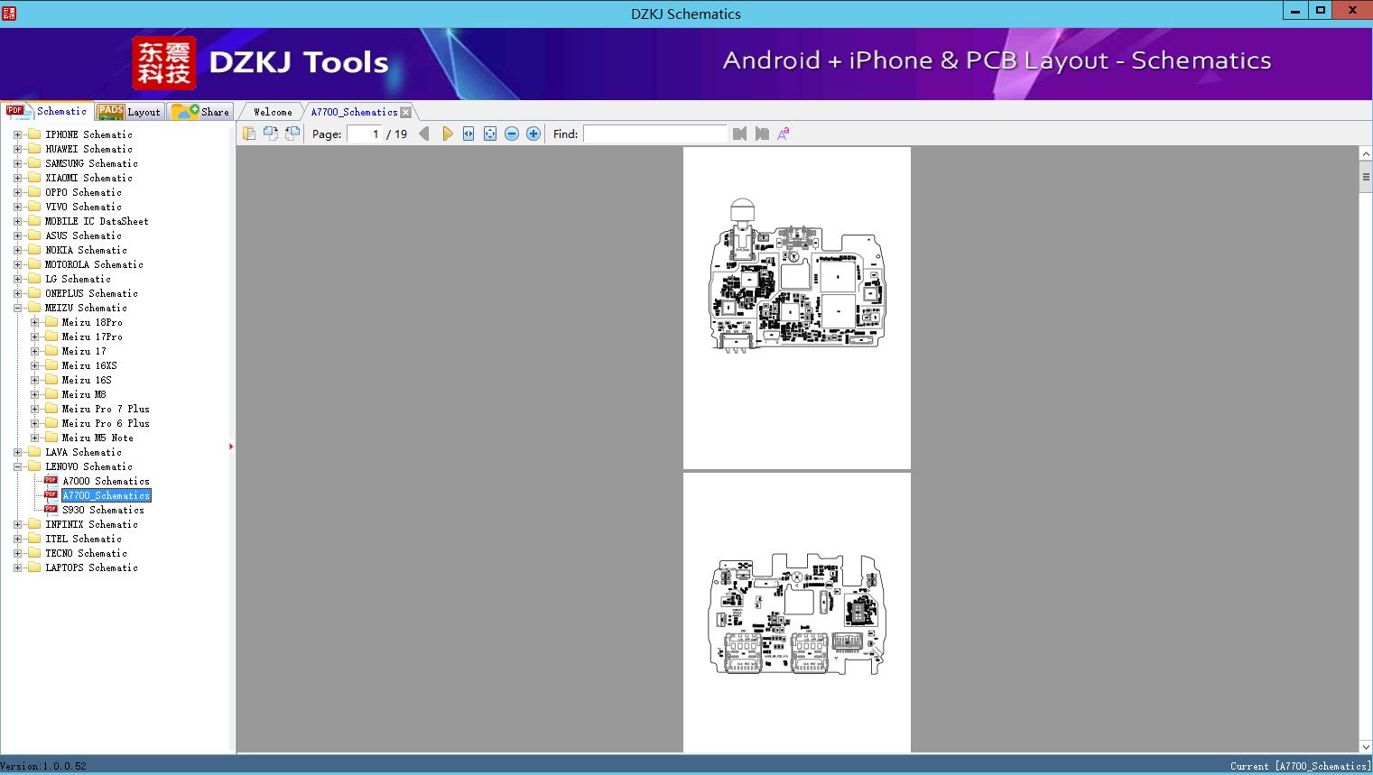Click the fit-page icon in viewer toolbar
1373x775 pixels.
coord(490,134)
